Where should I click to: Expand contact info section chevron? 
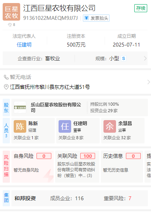click(148, 82)
